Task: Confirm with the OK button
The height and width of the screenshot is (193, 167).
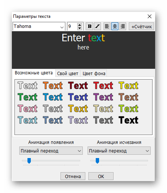Action: (x=101, y=176)
